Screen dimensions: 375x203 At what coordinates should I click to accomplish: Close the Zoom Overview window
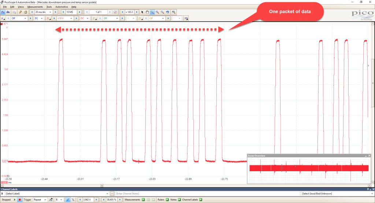click(369, 156)
